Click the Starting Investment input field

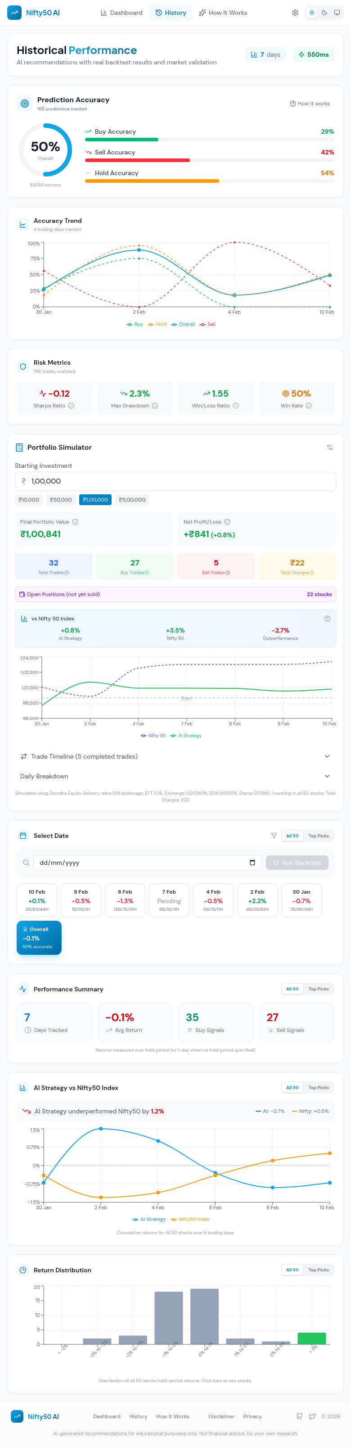(x=175, y=481)
